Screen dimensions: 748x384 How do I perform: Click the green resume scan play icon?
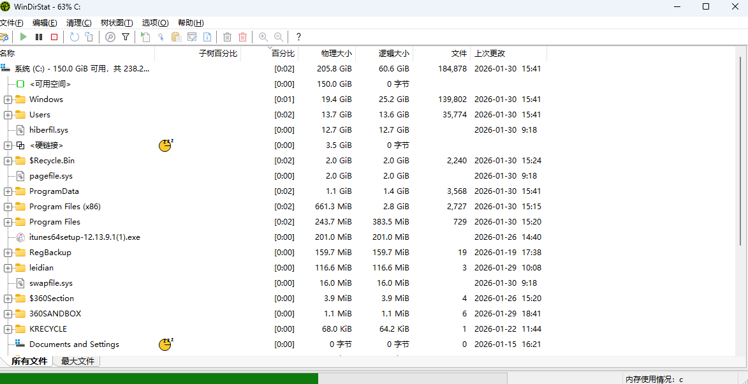point(24,37)
